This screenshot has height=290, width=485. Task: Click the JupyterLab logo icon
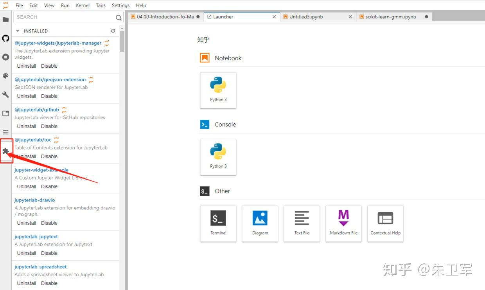(5, 5)
